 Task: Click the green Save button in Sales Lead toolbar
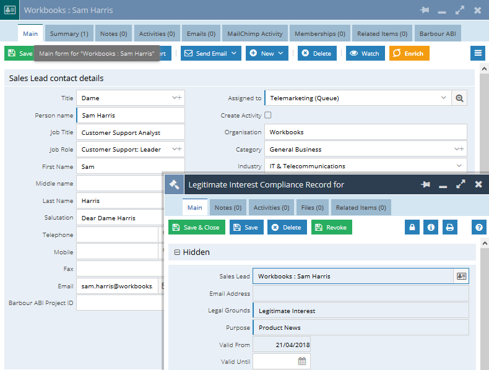click(19, 53)
